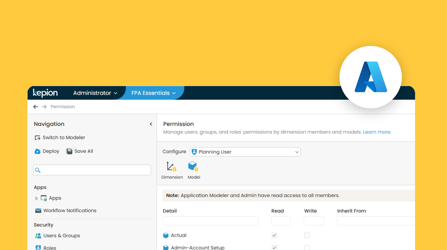The image size is (447, 250).
Task: Click the Detail filter input field
Action: click(x=210, y=221)
